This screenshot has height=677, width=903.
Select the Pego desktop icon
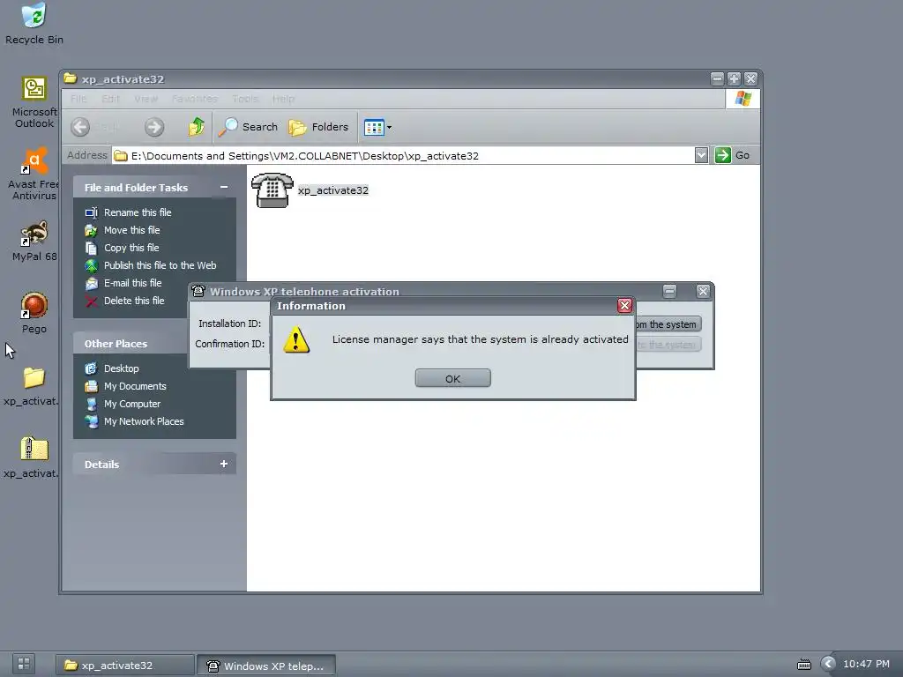pyautogui.click(x=34, y=313)
